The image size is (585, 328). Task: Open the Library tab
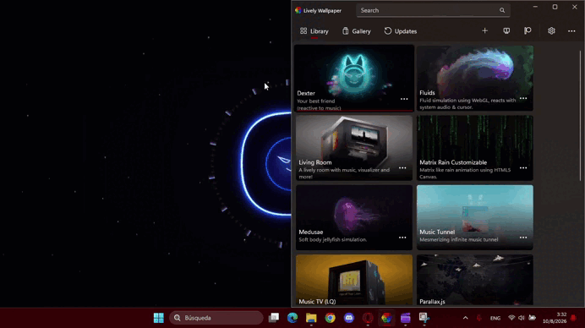pyautogui.click(x=314, y=31)
